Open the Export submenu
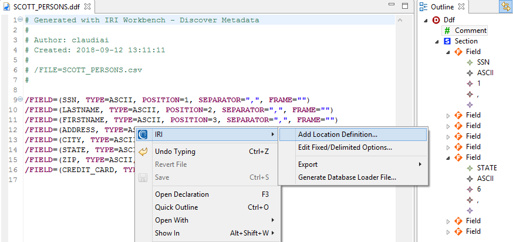This screenshot has height=242, width=513. coord(353,164)
